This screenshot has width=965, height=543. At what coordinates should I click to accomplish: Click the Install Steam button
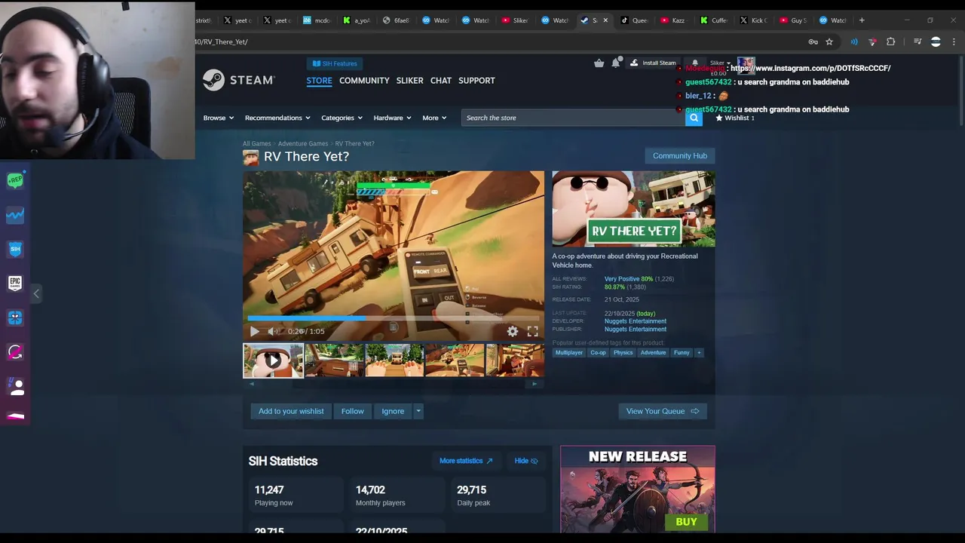tap(653, 63)
